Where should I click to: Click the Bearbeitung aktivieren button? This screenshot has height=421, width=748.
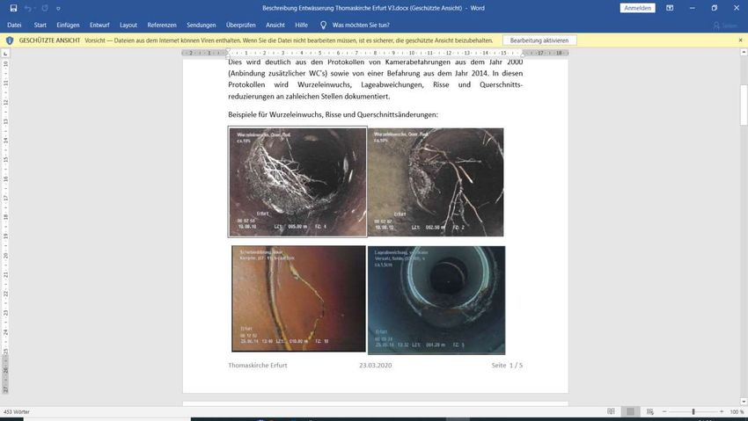click(539, 40)
